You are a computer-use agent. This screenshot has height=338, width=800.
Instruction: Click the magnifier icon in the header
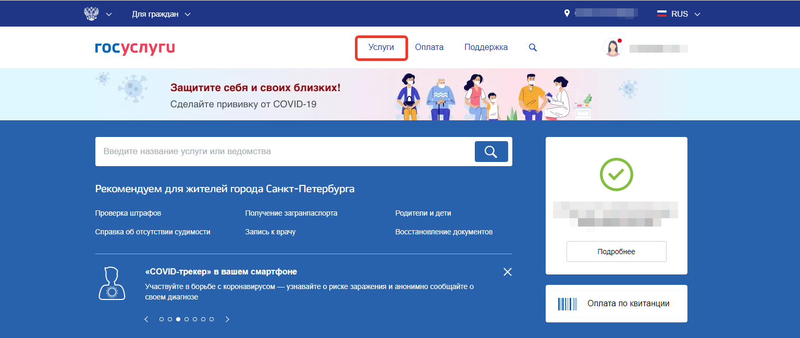pos(533,47)
